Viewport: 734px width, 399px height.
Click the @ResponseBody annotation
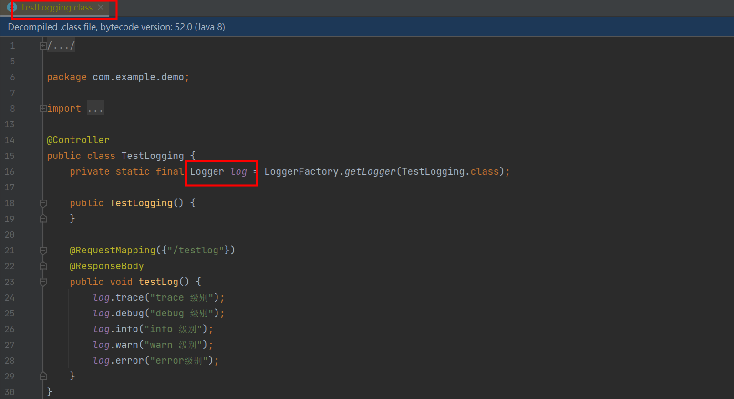click(x=107, y=266)
